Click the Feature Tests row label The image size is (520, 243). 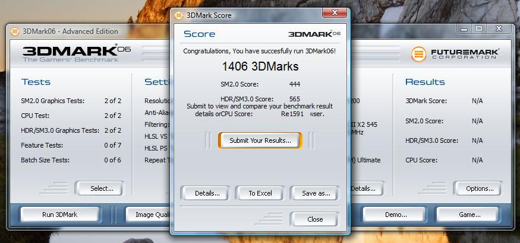(x=42, y=145)
